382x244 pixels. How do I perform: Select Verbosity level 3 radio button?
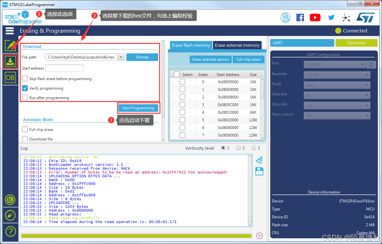point(254,148)
